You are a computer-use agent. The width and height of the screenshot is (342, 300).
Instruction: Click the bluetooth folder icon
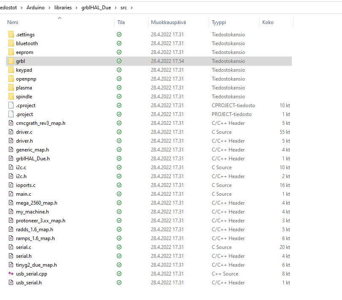point(11,43)
